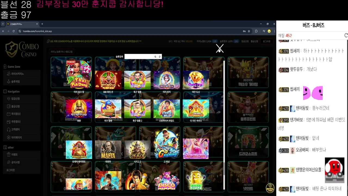The width and height of the screenshot is (348, 196).
Task: Click chat user 오공배찌 name
Action: [x=302, y=150]
